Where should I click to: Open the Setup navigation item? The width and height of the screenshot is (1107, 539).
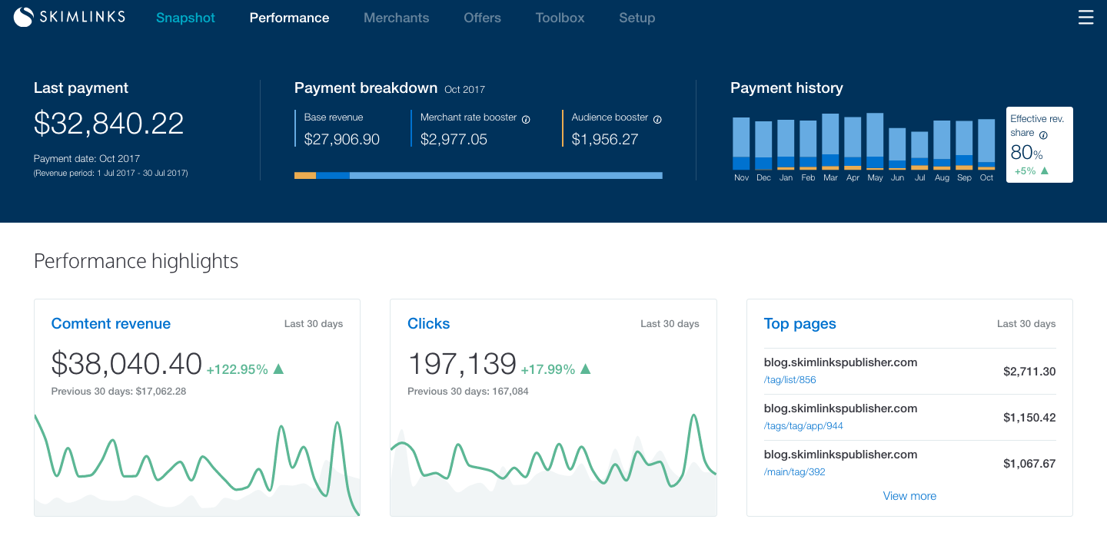637,18
